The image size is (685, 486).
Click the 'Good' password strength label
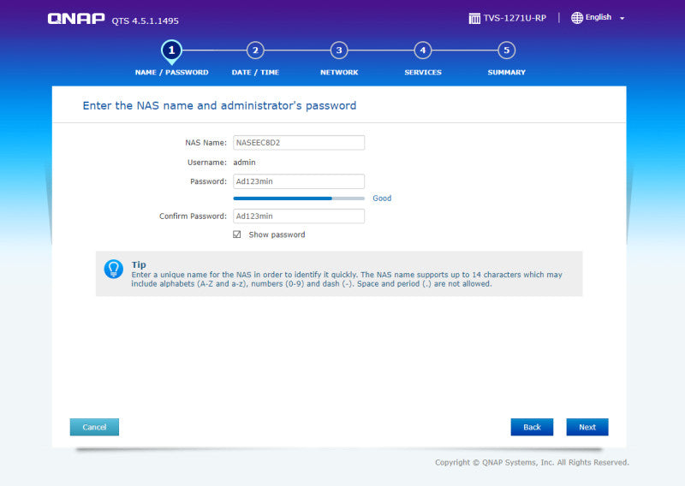pos(382,199)
